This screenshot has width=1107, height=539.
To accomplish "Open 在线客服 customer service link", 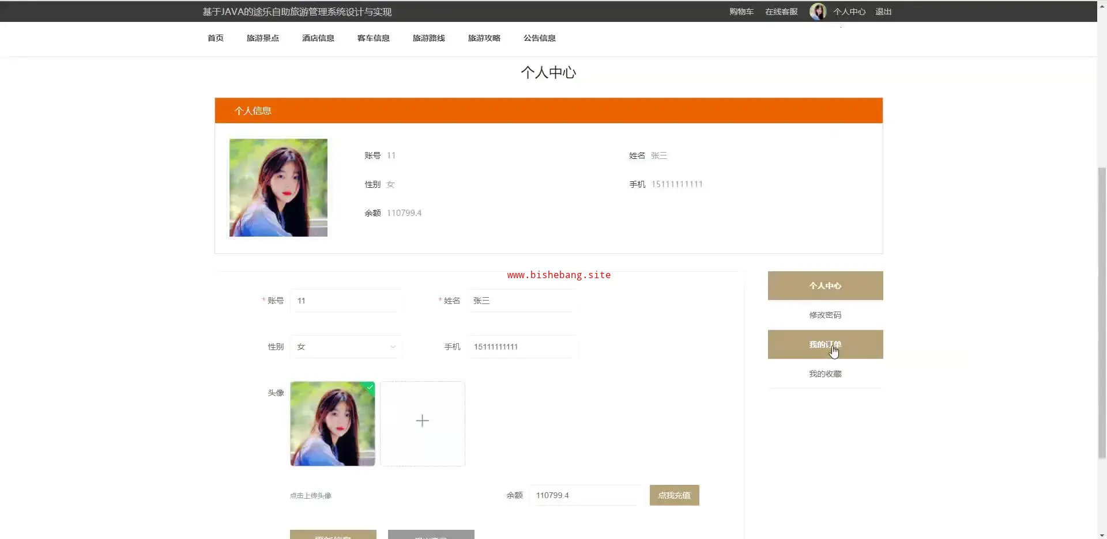I will (781, 12).
